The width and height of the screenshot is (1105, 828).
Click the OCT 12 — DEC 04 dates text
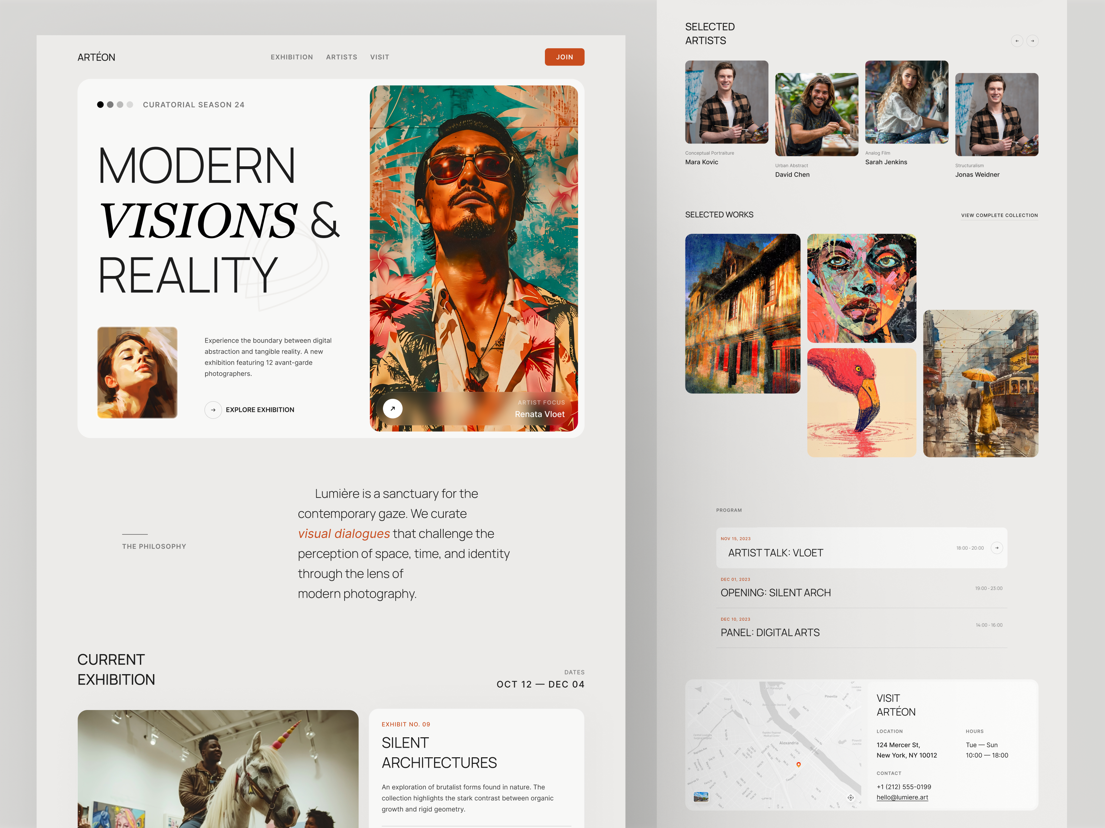click(x=540, y=684)
